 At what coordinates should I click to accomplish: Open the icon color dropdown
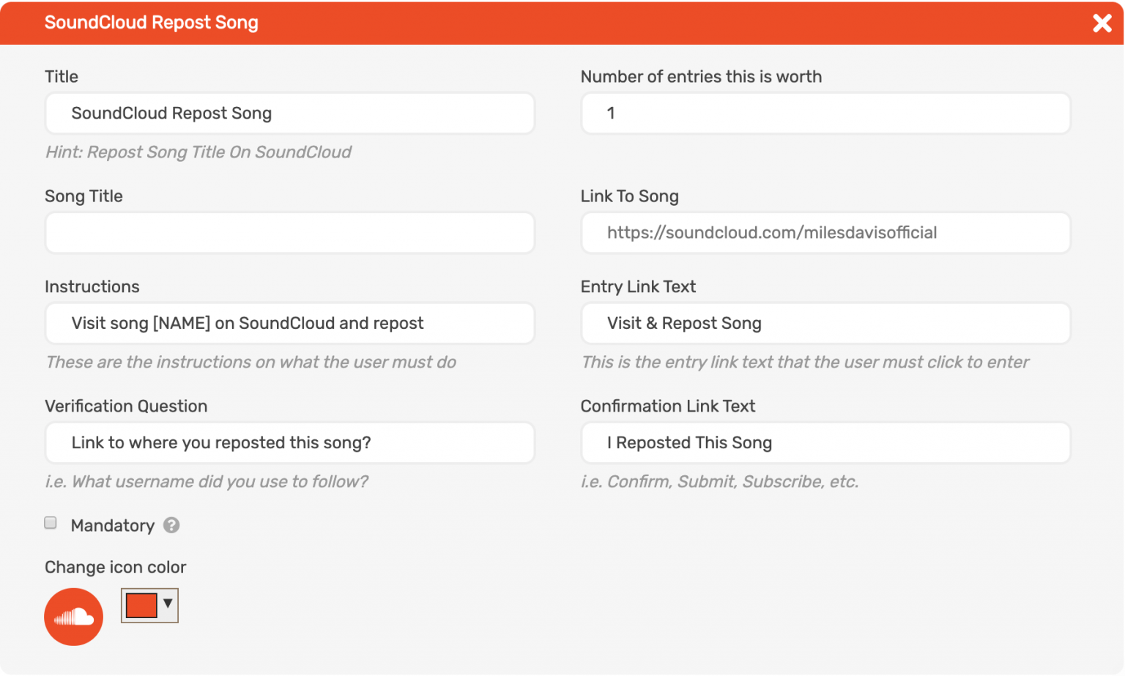point(169,606)
